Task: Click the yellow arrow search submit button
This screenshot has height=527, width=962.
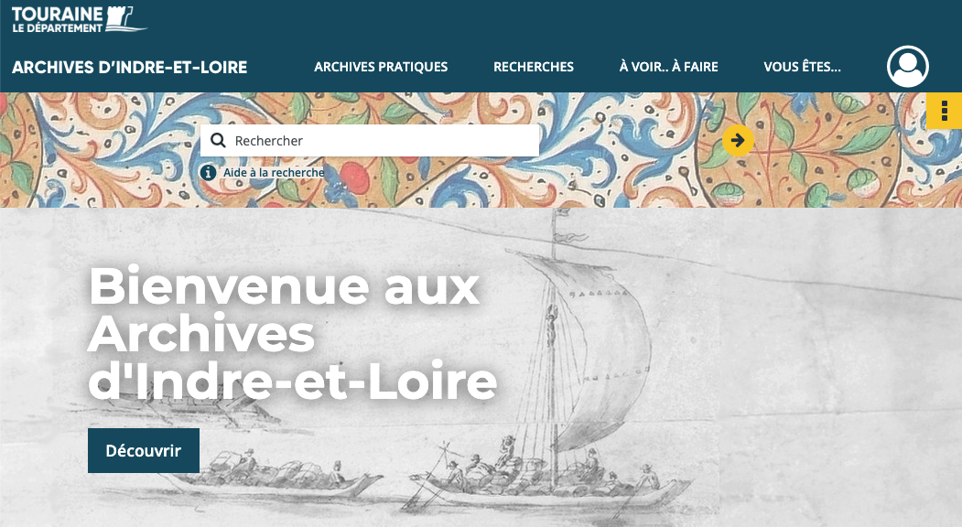Action: [x=738, y=141]
